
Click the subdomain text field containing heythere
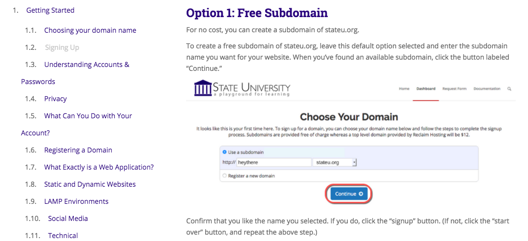(274, 162)
